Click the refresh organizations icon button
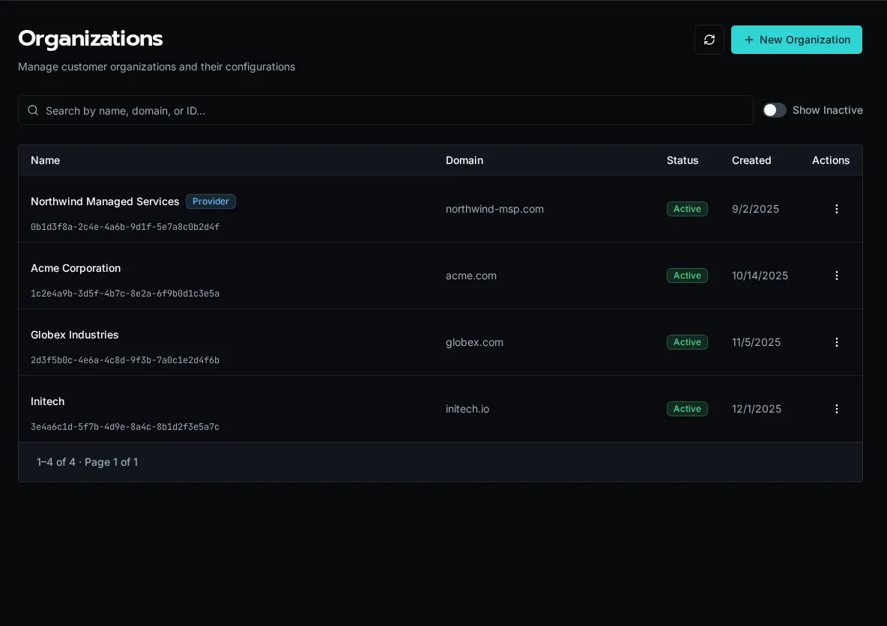The width and height of the screenshot is (887, 626). pos(709,40)
